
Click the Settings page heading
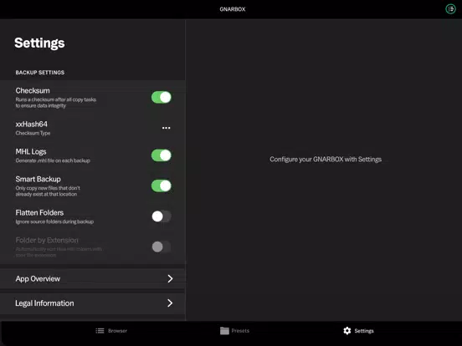(x=39, y=43)
